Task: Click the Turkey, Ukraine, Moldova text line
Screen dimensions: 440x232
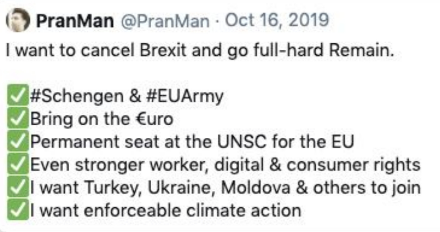Action: [x=225, y=187]
